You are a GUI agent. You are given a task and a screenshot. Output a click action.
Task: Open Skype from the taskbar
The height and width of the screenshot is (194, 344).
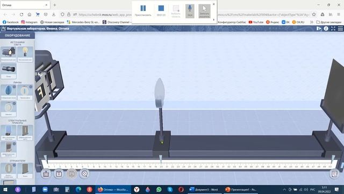[x=170, y=190]
